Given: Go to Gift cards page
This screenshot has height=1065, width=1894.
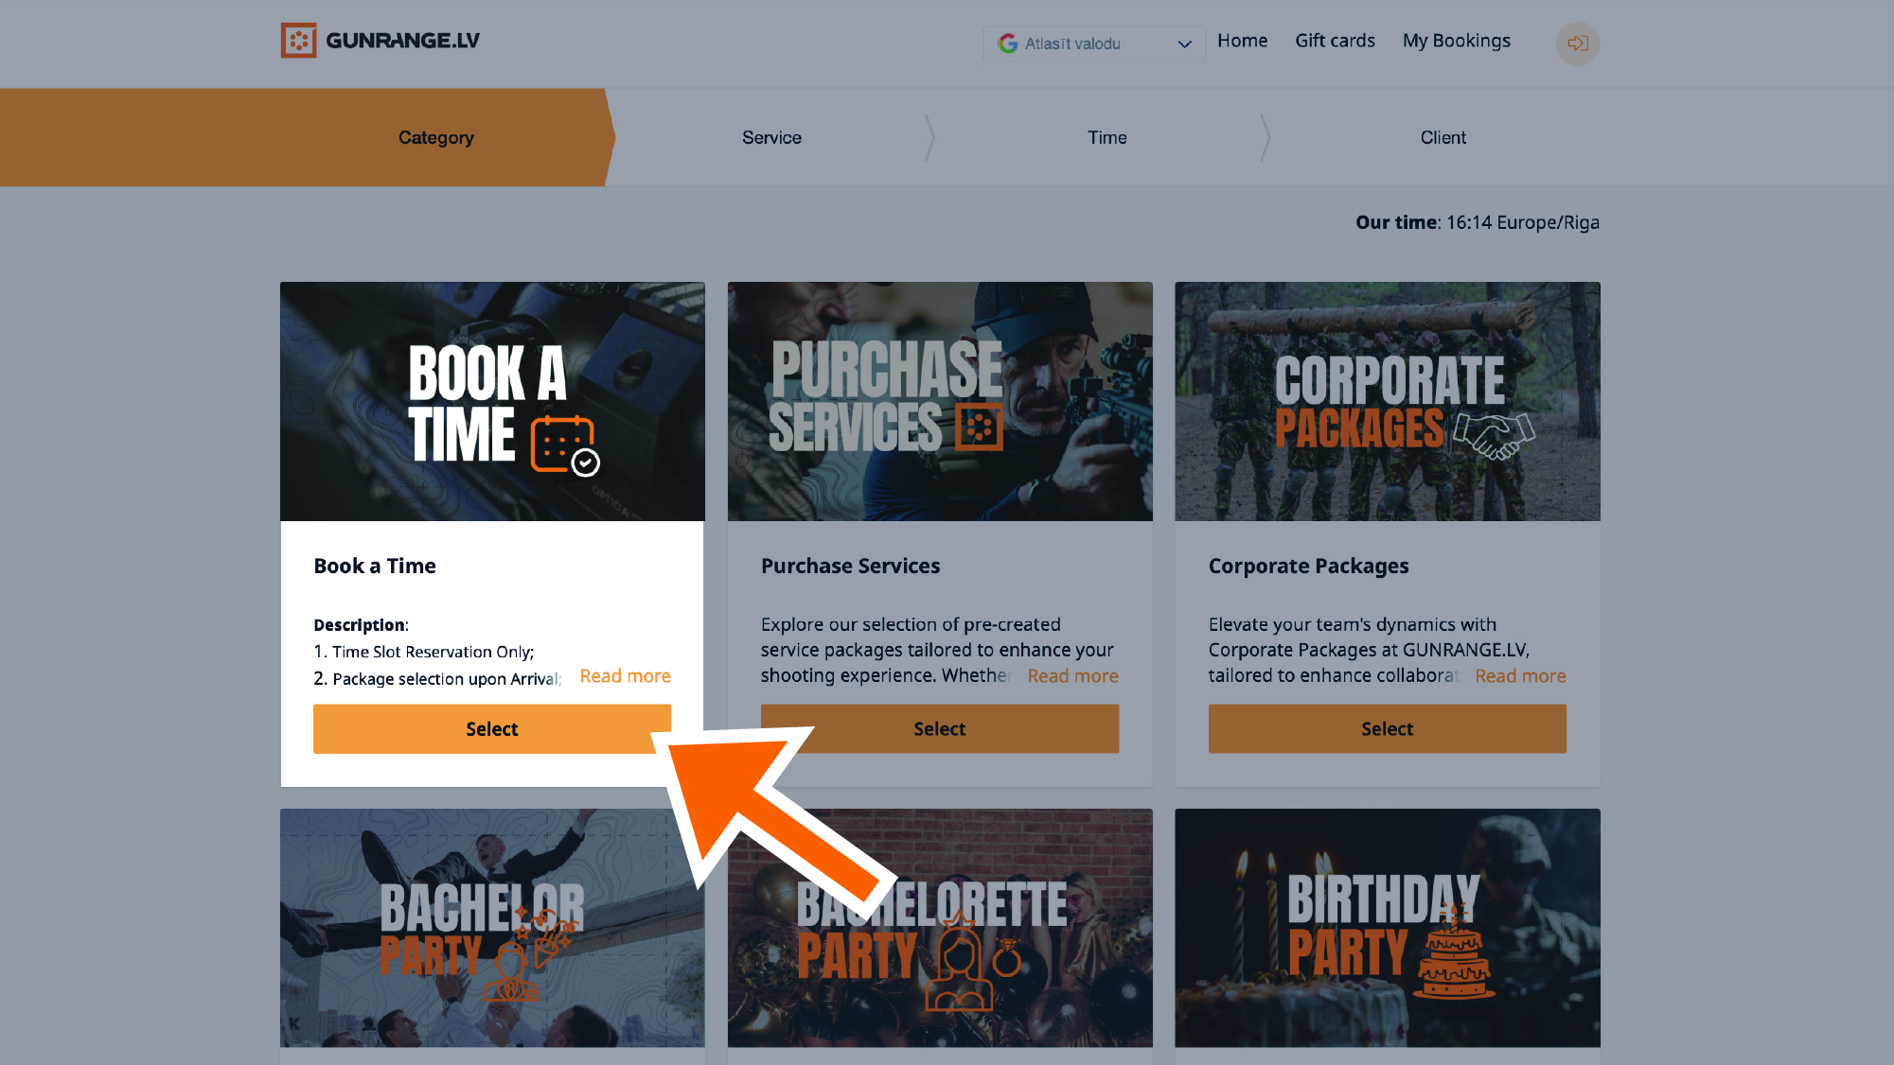Looking at the screenshot, I should [x=1335, y=41].
